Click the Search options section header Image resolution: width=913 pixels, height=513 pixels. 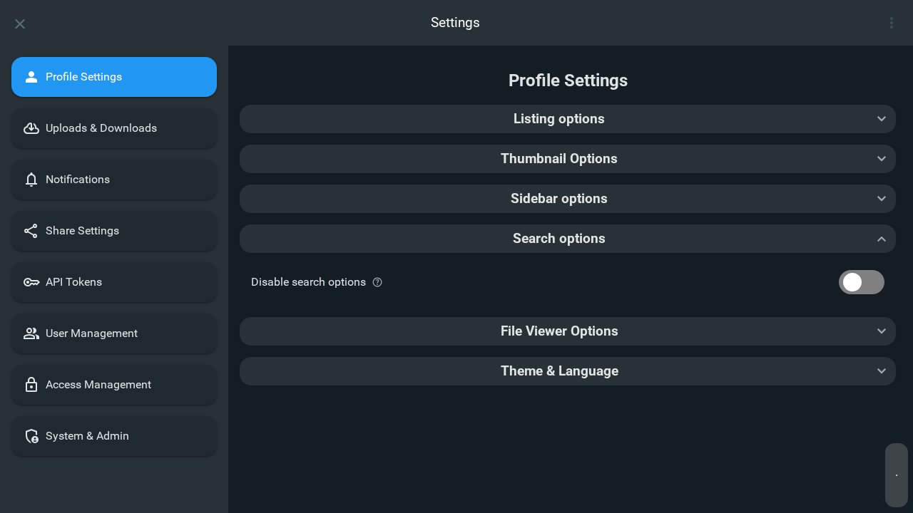click(567, 239)
